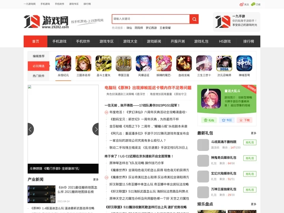Click the 神鬼奇兵媒体礼包 gift thumbnail
Screen dimensions: 284x213
(x=203, y=161)
